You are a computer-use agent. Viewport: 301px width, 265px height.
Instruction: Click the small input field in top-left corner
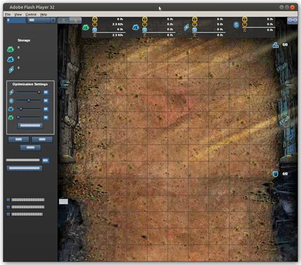16,20
